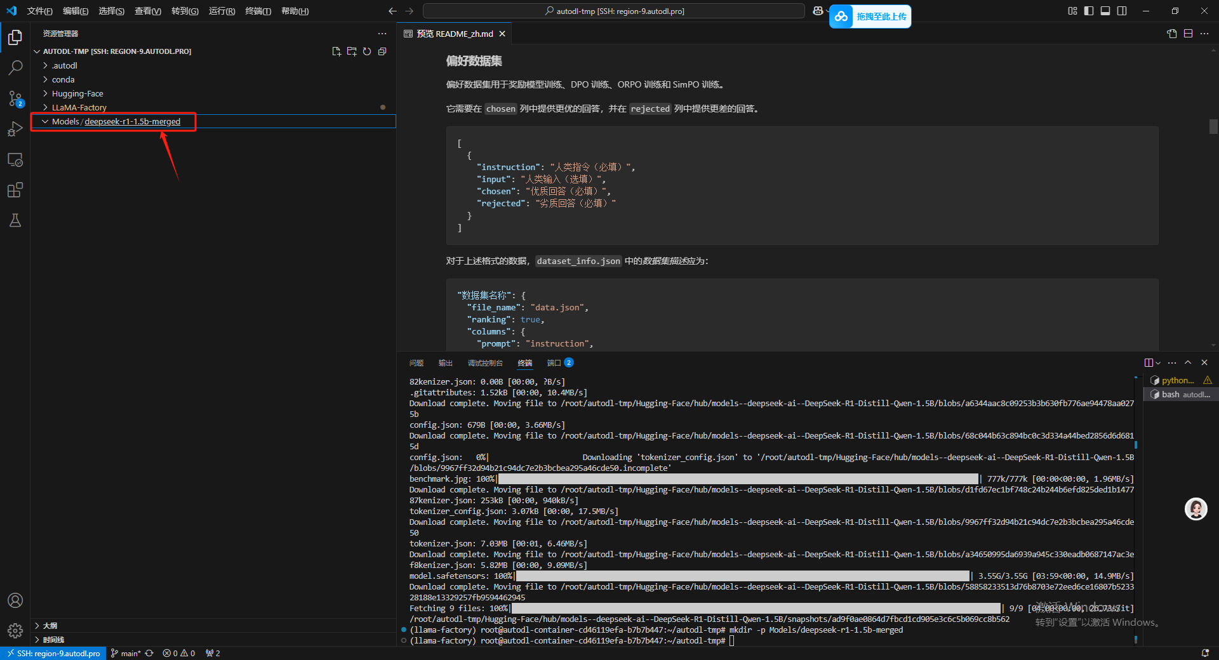Open the 选择(S) menu
The height and width of the screenshot is (660, 1219).
[112, 11]
